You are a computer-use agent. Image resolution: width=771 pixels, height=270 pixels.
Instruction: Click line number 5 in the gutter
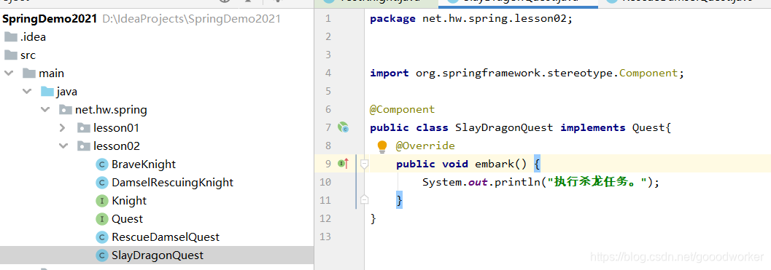point(328,91)
